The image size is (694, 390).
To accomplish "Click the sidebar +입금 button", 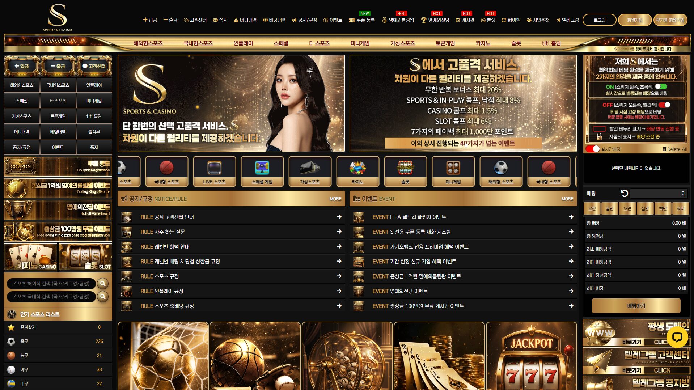I will tap(22, 66).
